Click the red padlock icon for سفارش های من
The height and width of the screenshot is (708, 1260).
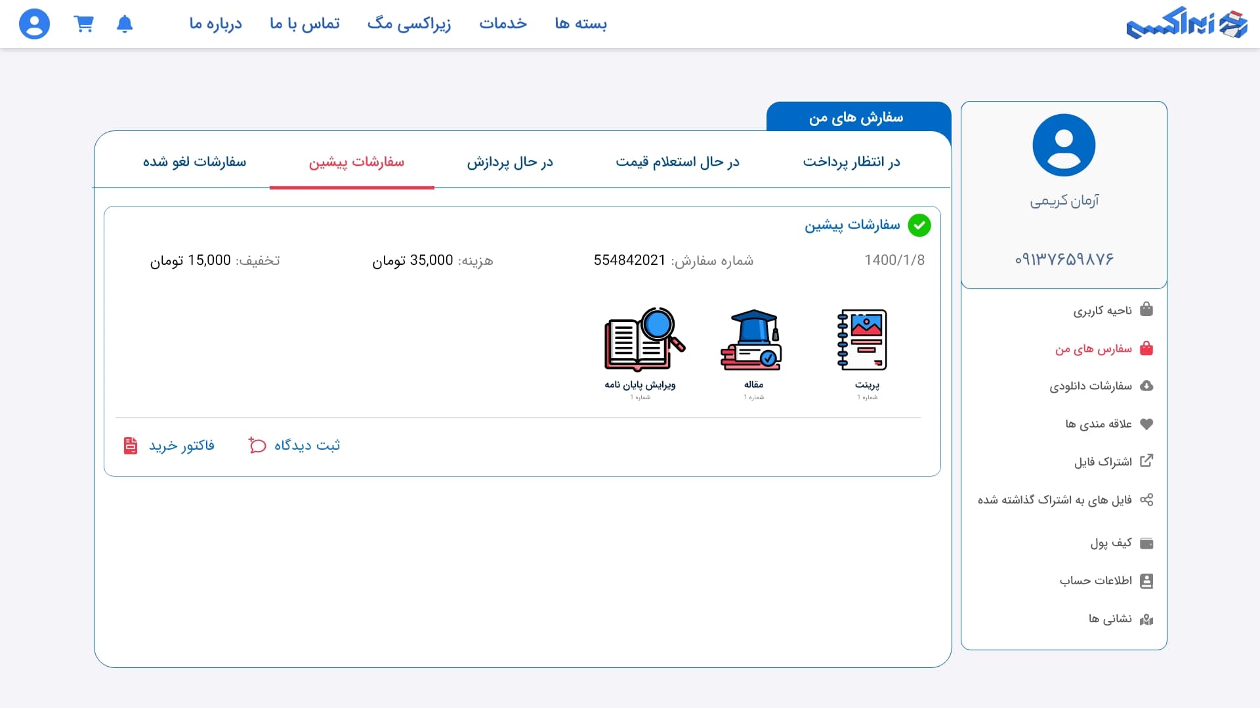click(x=1148, y=348)
